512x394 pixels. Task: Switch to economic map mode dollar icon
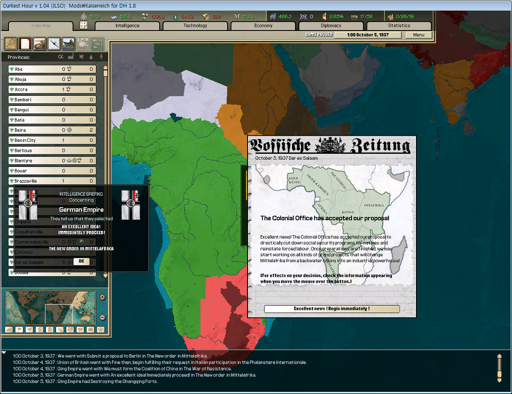pyautogui.click(x=39, y=330)
